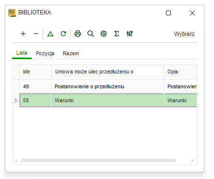Click the 'Warunki' cell in the Opis column
This screenshot has width=214, height=179.
(x=180, y=100)
